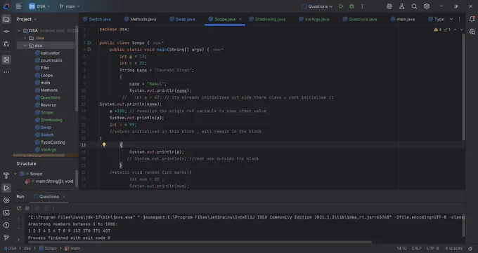This screenshot has width=478, height=253.
Task: Show hidden editor tabs dropdown
Action: (451, 19)
